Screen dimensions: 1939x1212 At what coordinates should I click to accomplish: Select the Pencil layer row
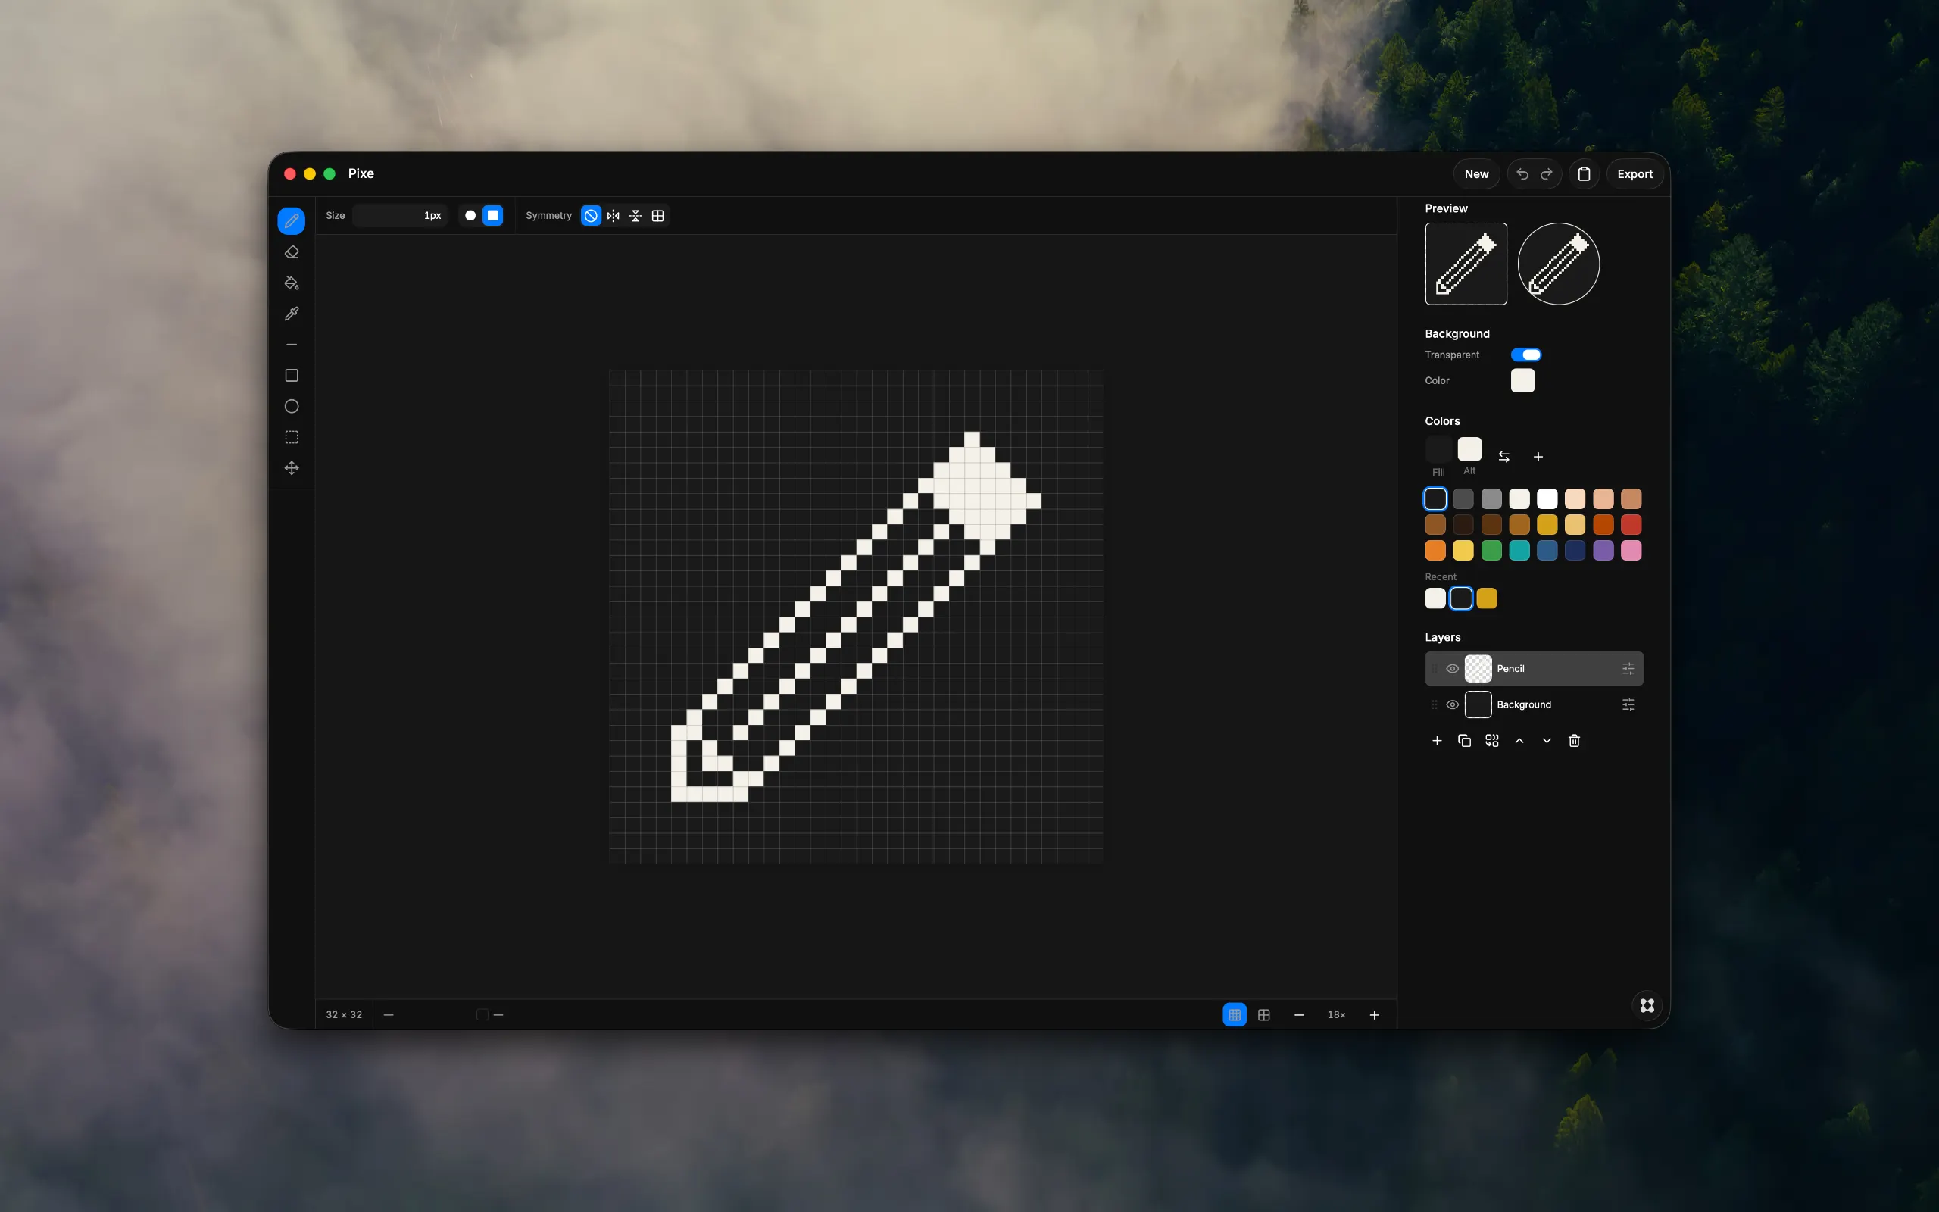point(1534,669)
